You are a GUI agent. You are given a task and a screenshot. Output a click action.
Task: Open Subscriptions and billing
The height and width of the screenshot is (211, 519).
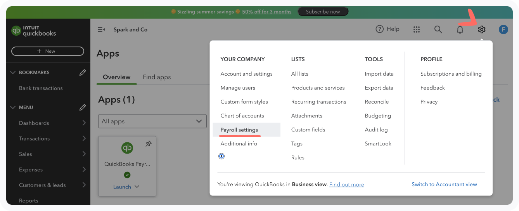pyautogui.click(x=451, y=74)
